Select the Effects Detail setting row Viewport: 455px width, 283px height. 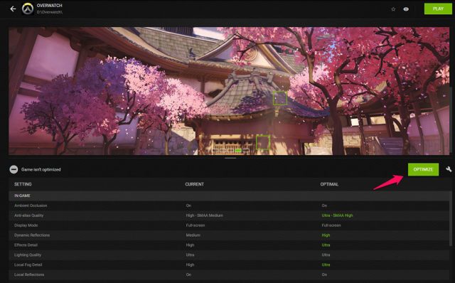pyautogui.click(x=229, y=245)
